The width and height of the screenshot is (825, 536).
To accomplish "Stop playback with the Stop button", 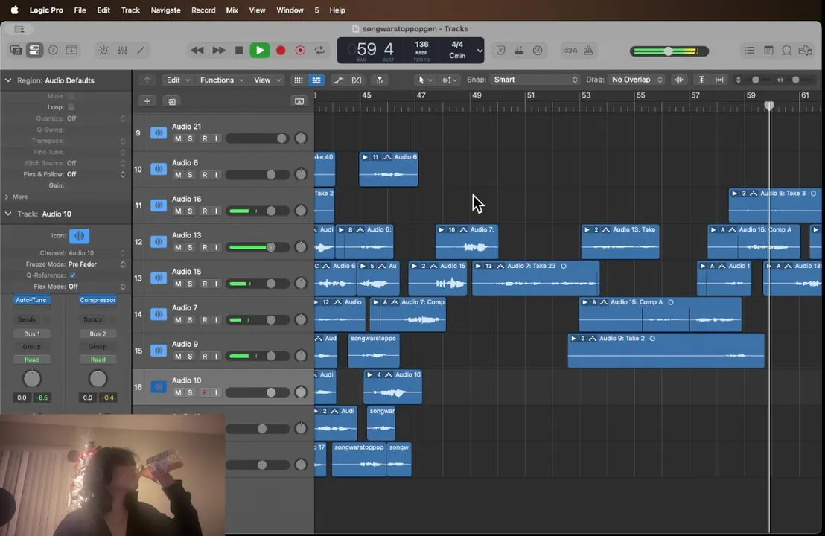I will [239, 51].
